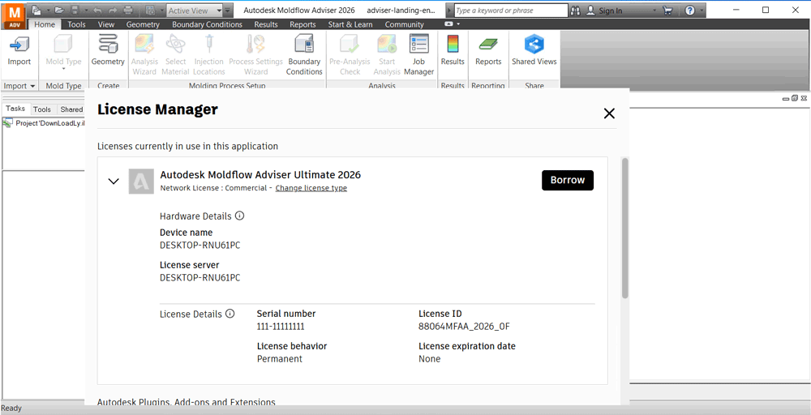The image size is (811, 415).
Task: Open the Moldflow application menu button
Action: (x=14, y=15)
